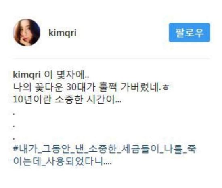Click the last dot above the hashtag
Viewport: 222px width, 188px height.
(x=14, y=139)
